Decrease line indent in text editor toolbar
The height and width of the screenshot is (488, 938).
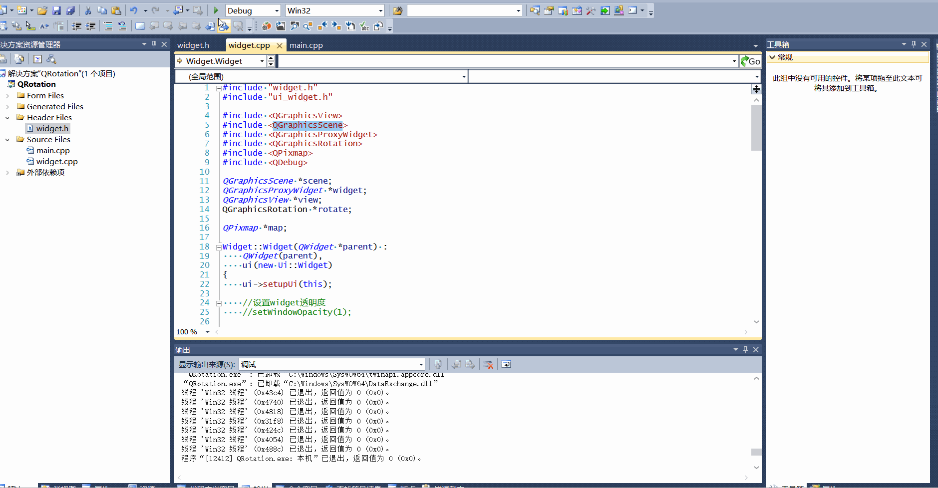point(77,26)
